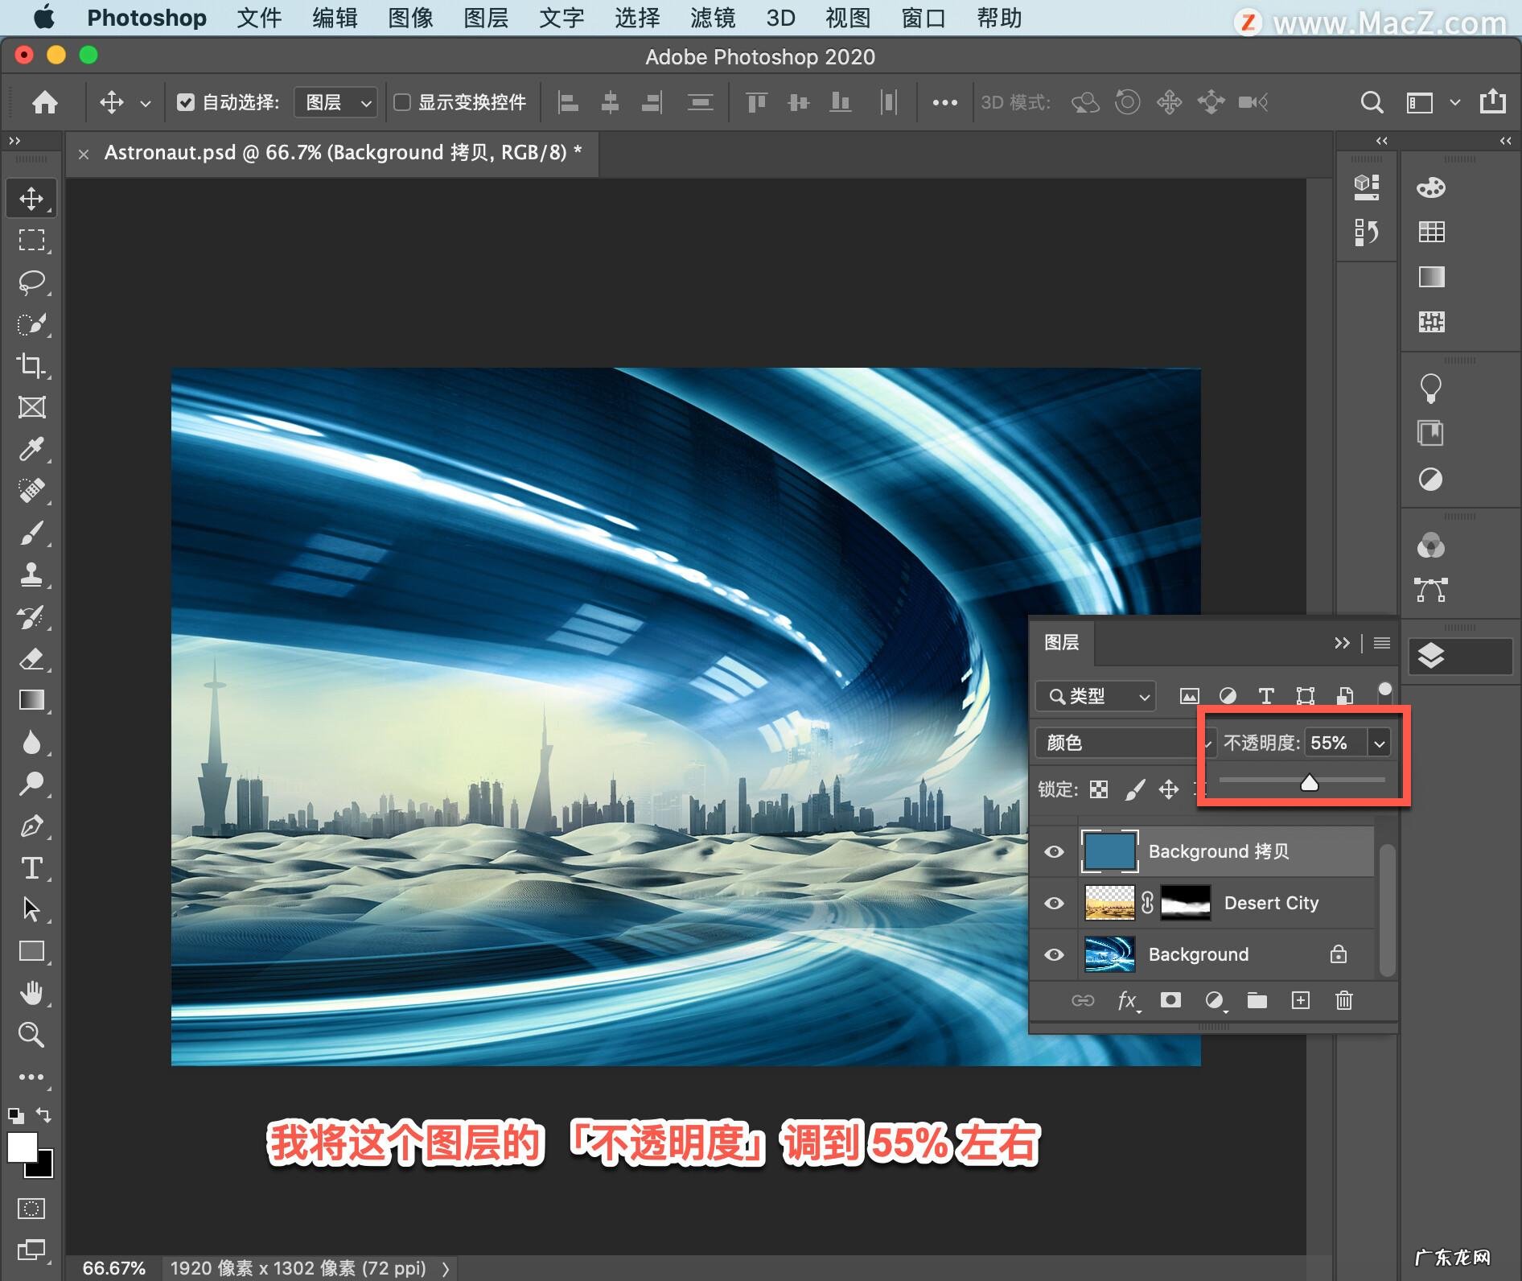Hide the Desert City layer

click(x=1054, y=903)
